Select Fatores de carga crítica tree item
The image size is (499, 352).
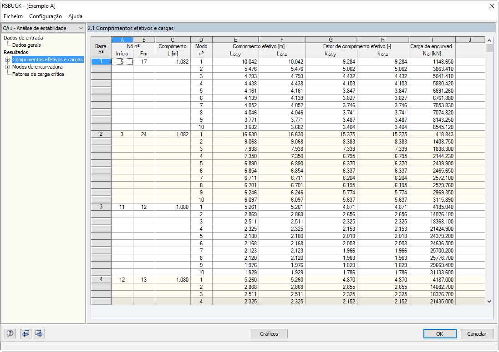[38, 74]
